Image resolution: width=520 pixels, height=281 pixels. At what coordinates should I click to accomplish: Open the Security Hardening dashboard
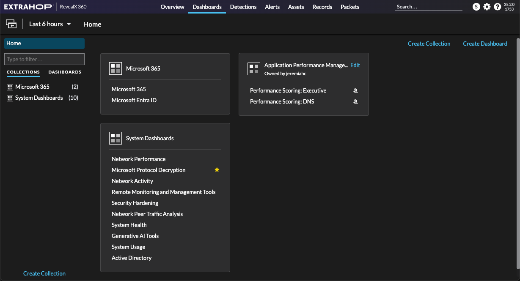point(135,203)
